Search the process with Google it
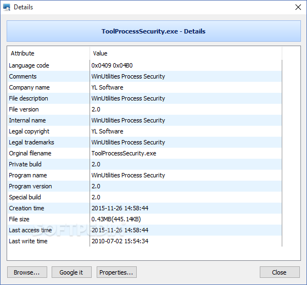307x285 pixels. 71,272
